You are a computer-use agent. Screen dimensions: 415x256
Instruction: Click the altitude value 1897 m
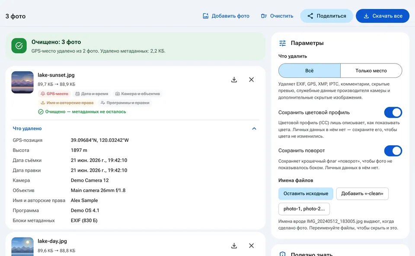pyautogui.click(x=79, y=150)
